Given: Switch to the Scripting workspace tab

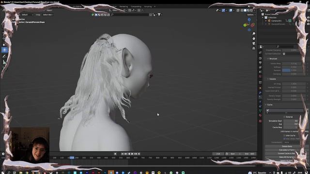Looking at the screenshot, I should [x=148, y=6].
